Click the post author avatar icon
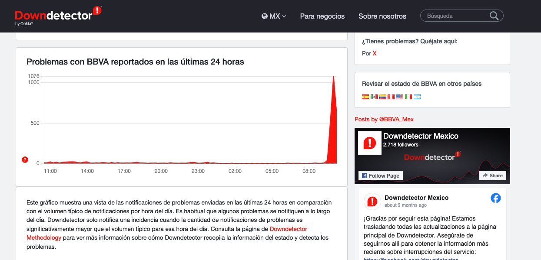This screenshot has height=260, width=541. 372,201
